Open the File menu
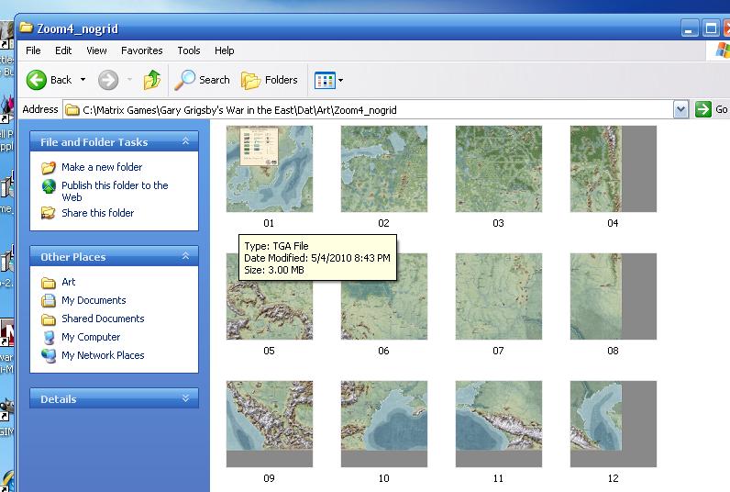This screenshot has height=492, width=730. click(x=33, y=50)
